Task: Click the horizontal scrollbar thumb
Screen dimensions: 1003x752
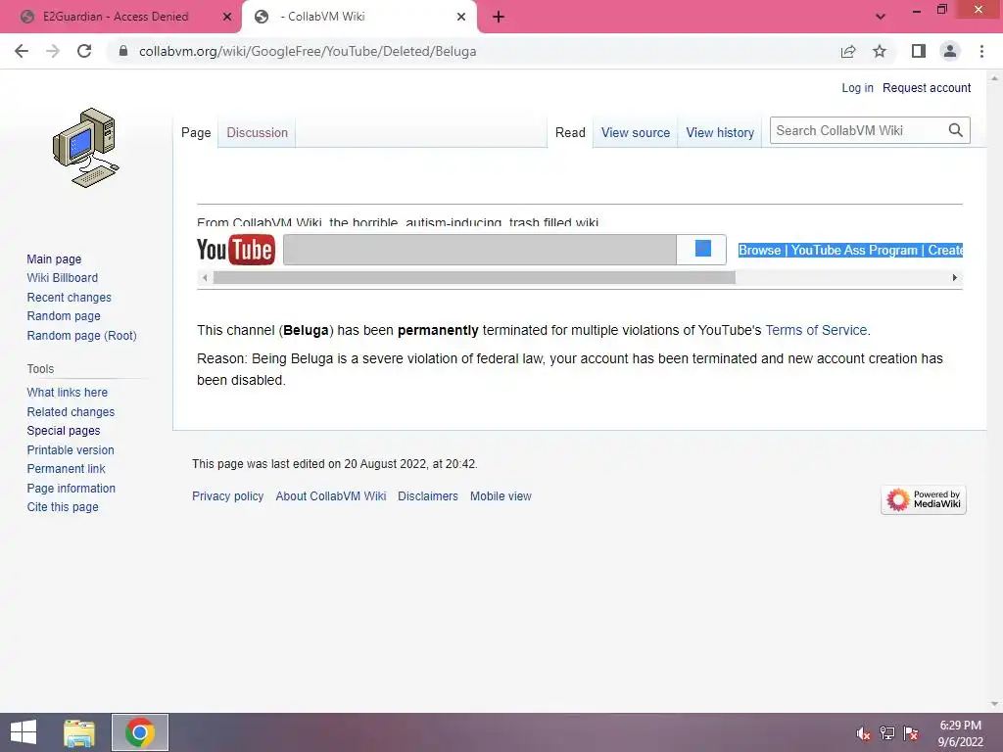Action: pyautogui.click(x=474, y=277)
